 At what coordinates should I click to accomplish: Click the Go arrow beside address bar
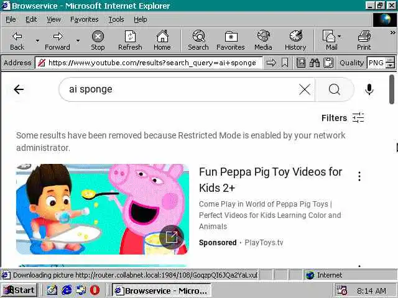tap(271, 63)
